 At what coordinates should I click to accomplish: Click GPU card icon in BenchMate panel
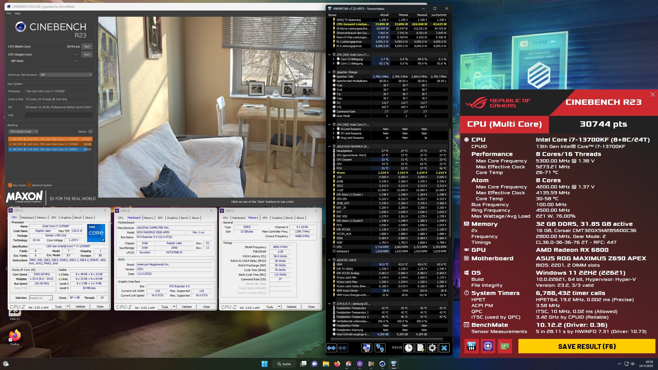point(504,346)
